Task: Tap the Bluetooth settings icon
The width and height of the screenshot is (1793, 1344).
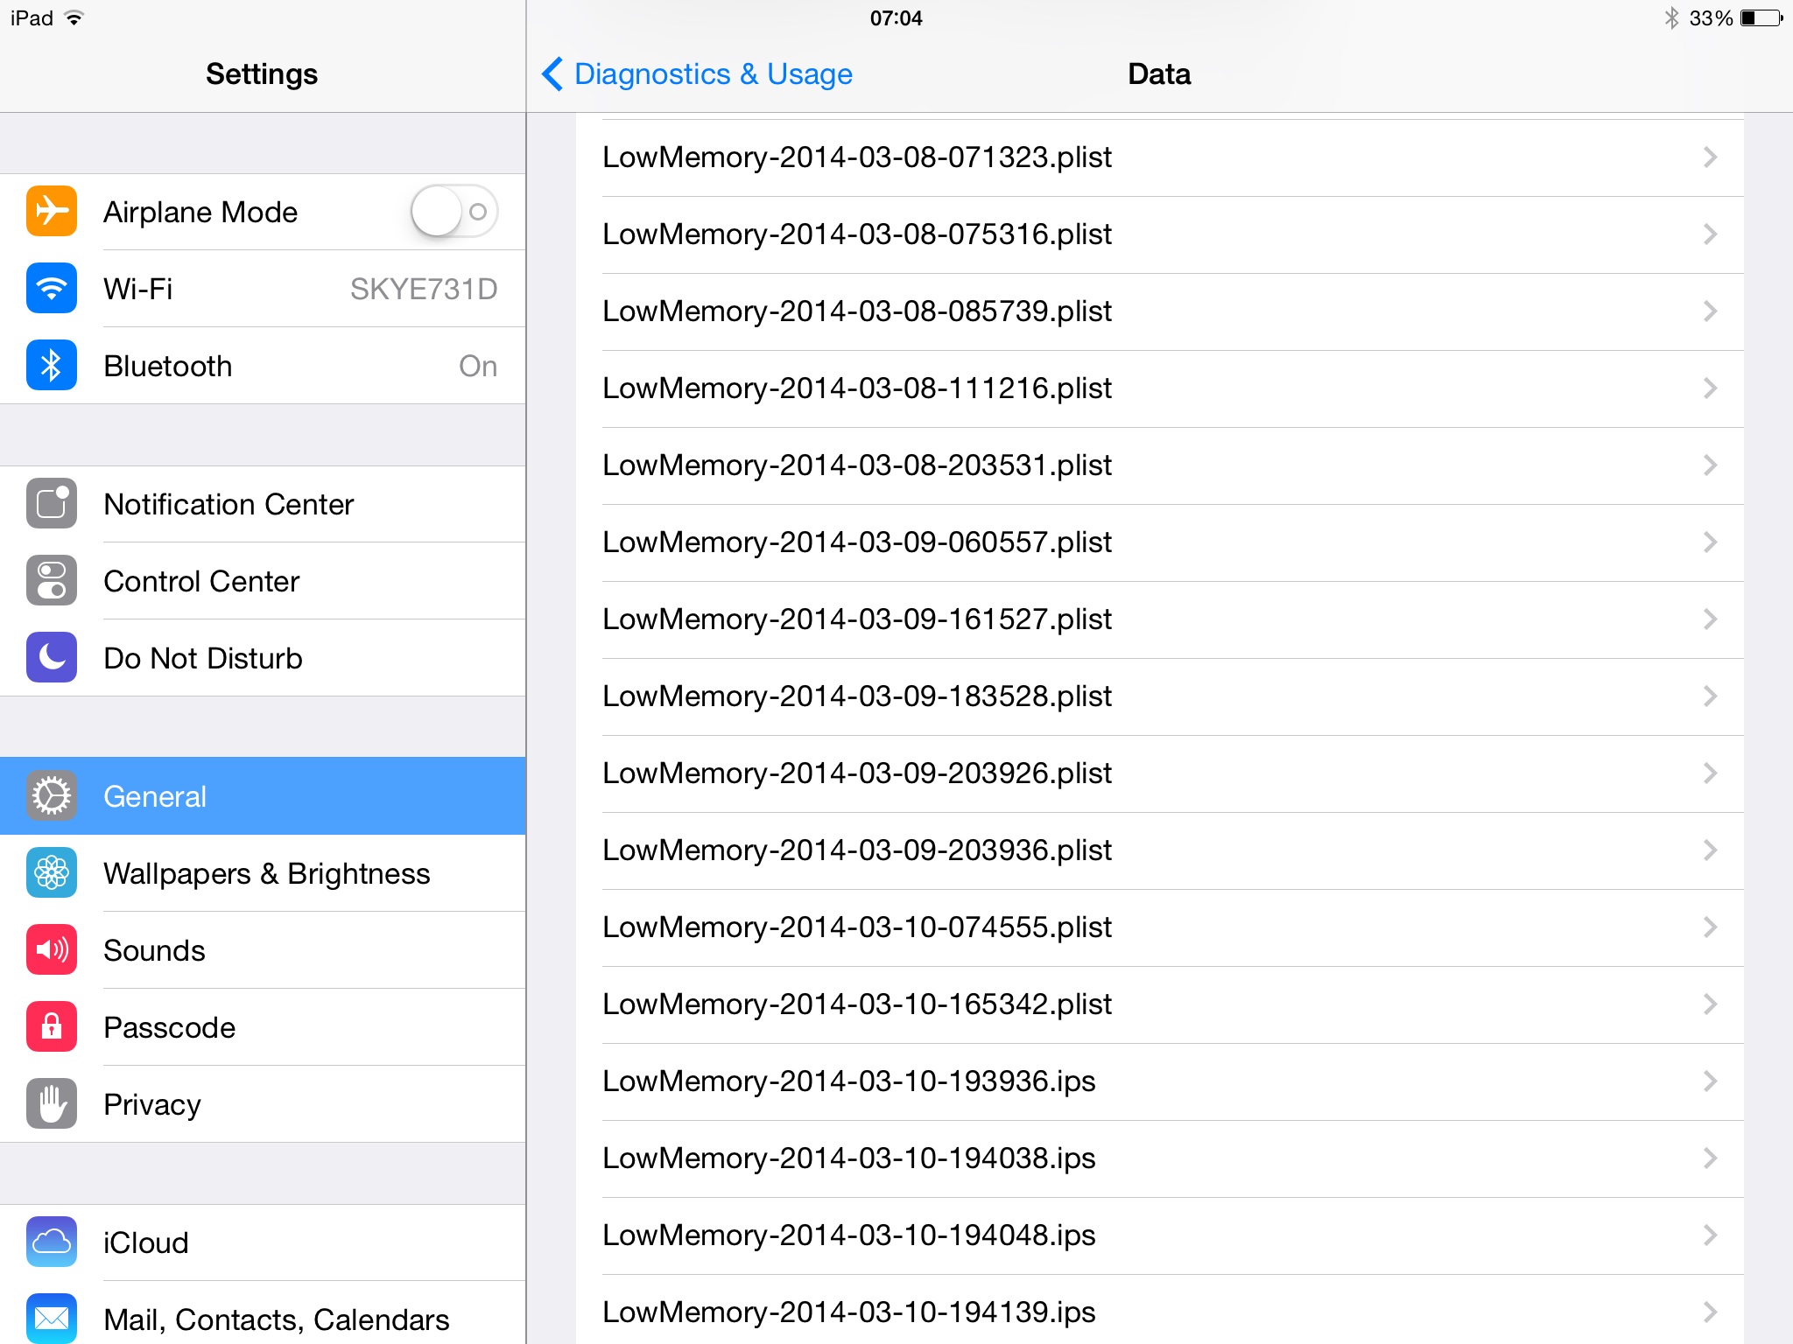Action: click(x=52, y=366)
